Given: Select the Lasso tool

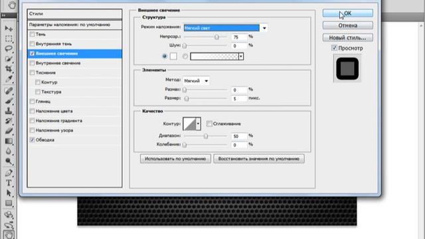Looking at the screenshot, I should (9, 48).
